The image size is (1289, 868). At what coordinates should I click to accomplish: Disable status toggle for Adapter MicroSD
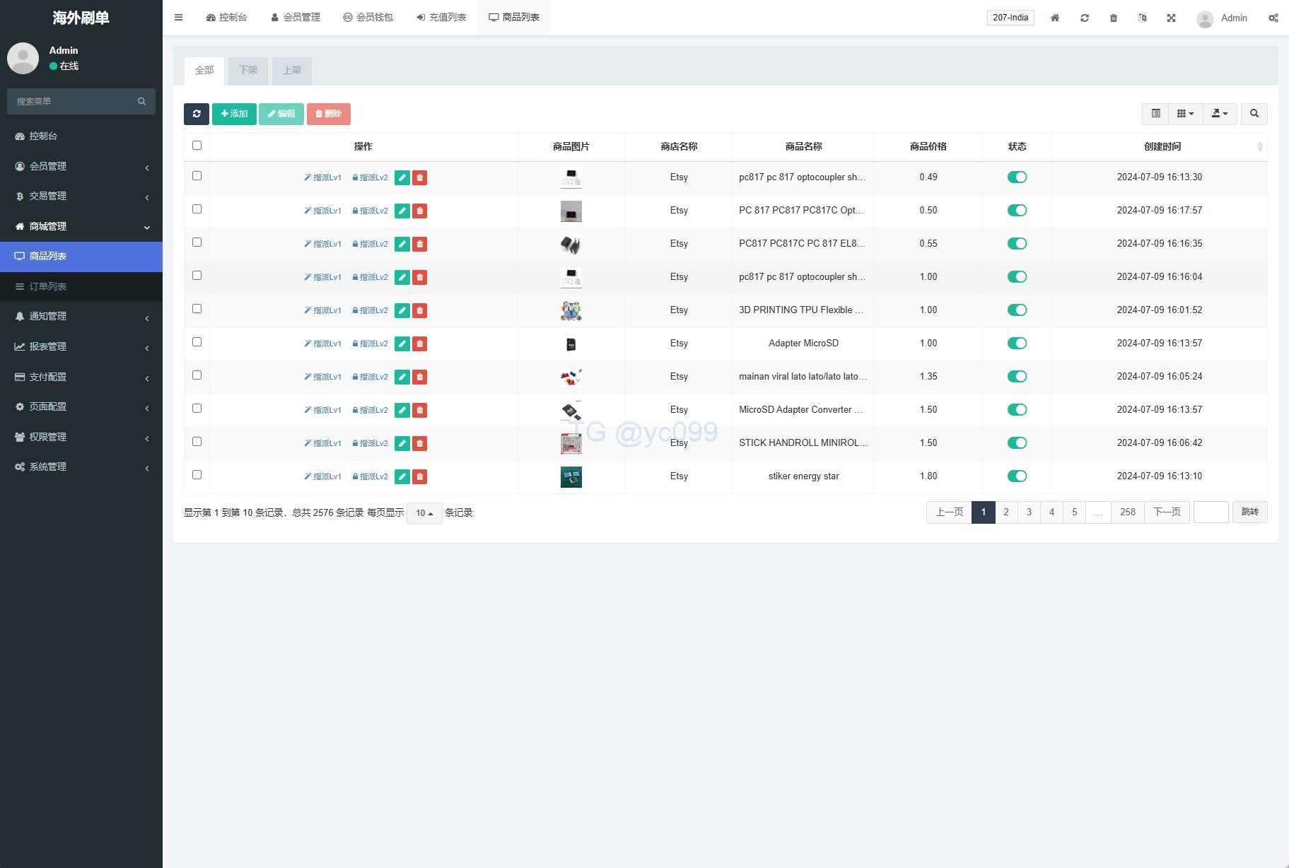[1017, 344]
